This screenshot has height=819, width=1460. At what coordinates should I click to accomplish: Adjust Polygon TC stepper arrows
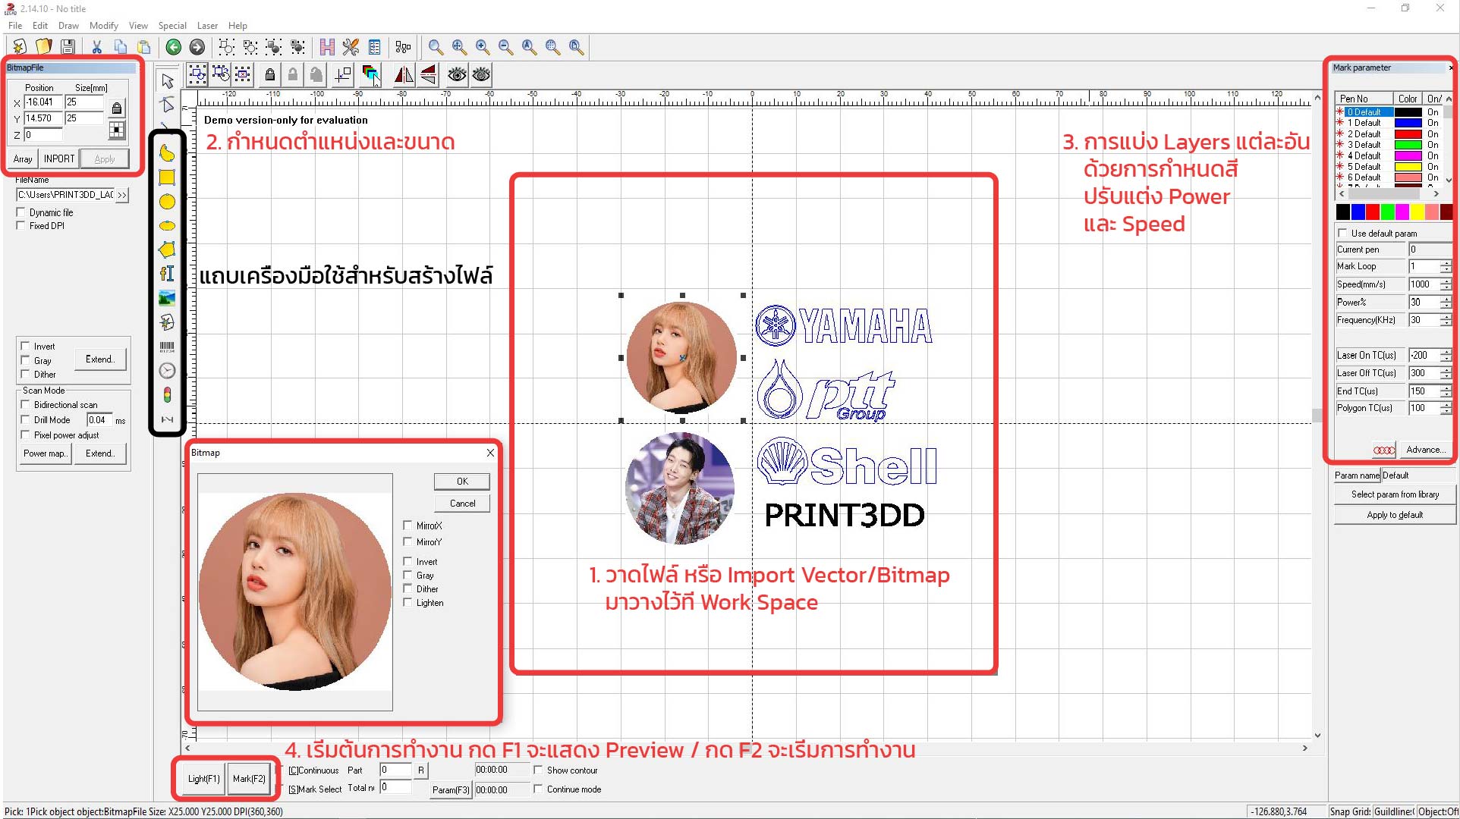1446,408
